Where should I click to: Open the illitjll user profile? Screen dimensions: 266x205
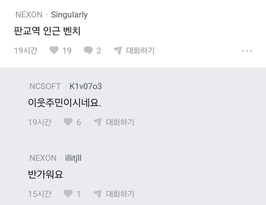pyautogui.click(x=73, y=158)
